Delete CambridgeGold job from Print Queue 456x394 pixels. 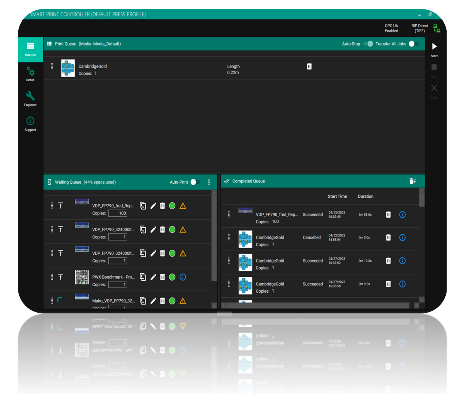[309, 66]
